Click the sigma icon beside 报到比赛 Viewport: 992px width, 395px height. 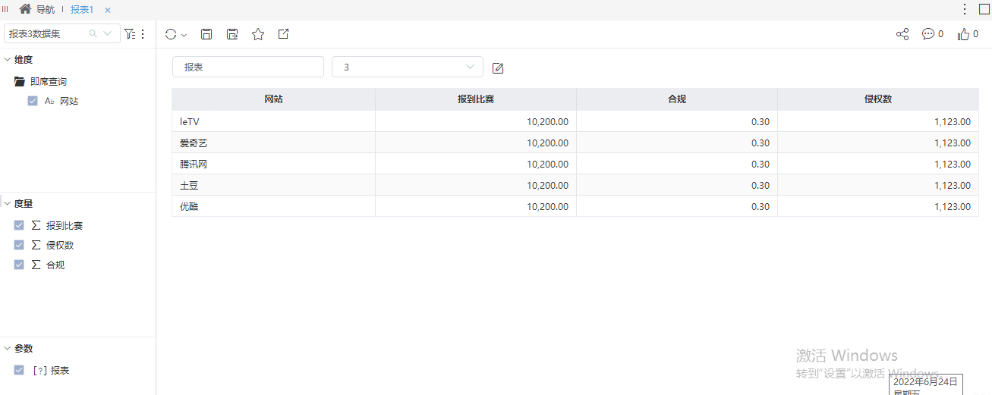[x=36, y=225]
